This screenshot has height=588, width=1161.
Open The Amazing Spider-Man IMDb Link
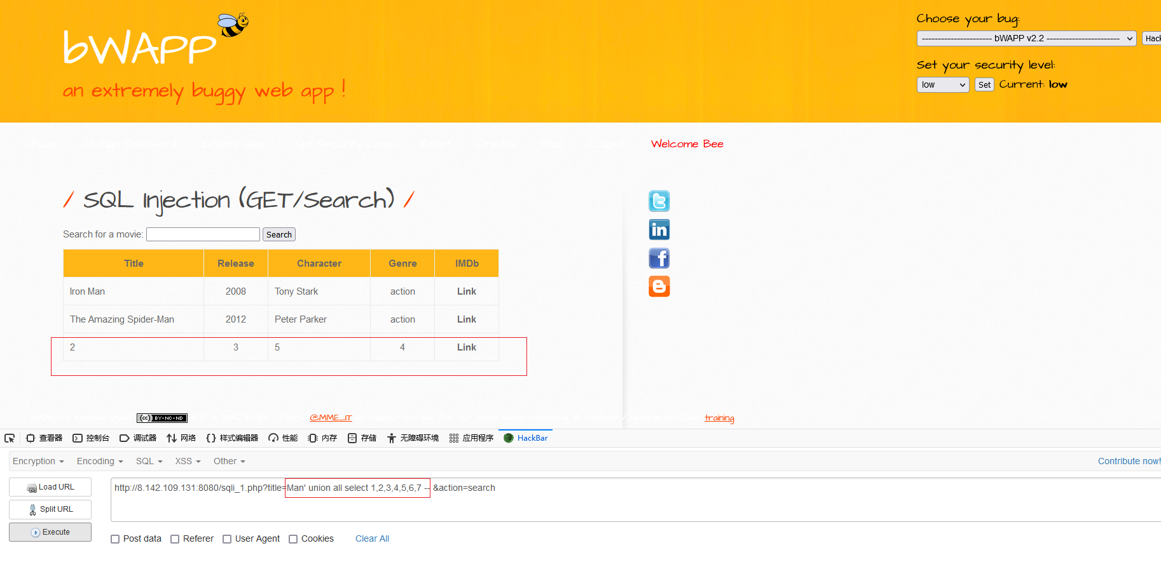tap(467, 319)
